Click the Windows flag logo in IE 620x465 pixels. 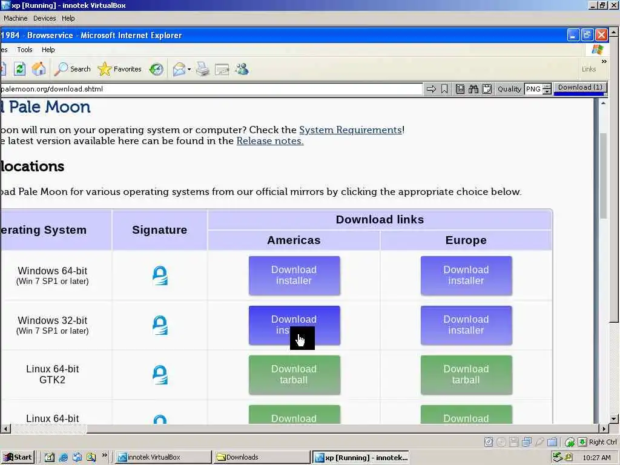598,50
